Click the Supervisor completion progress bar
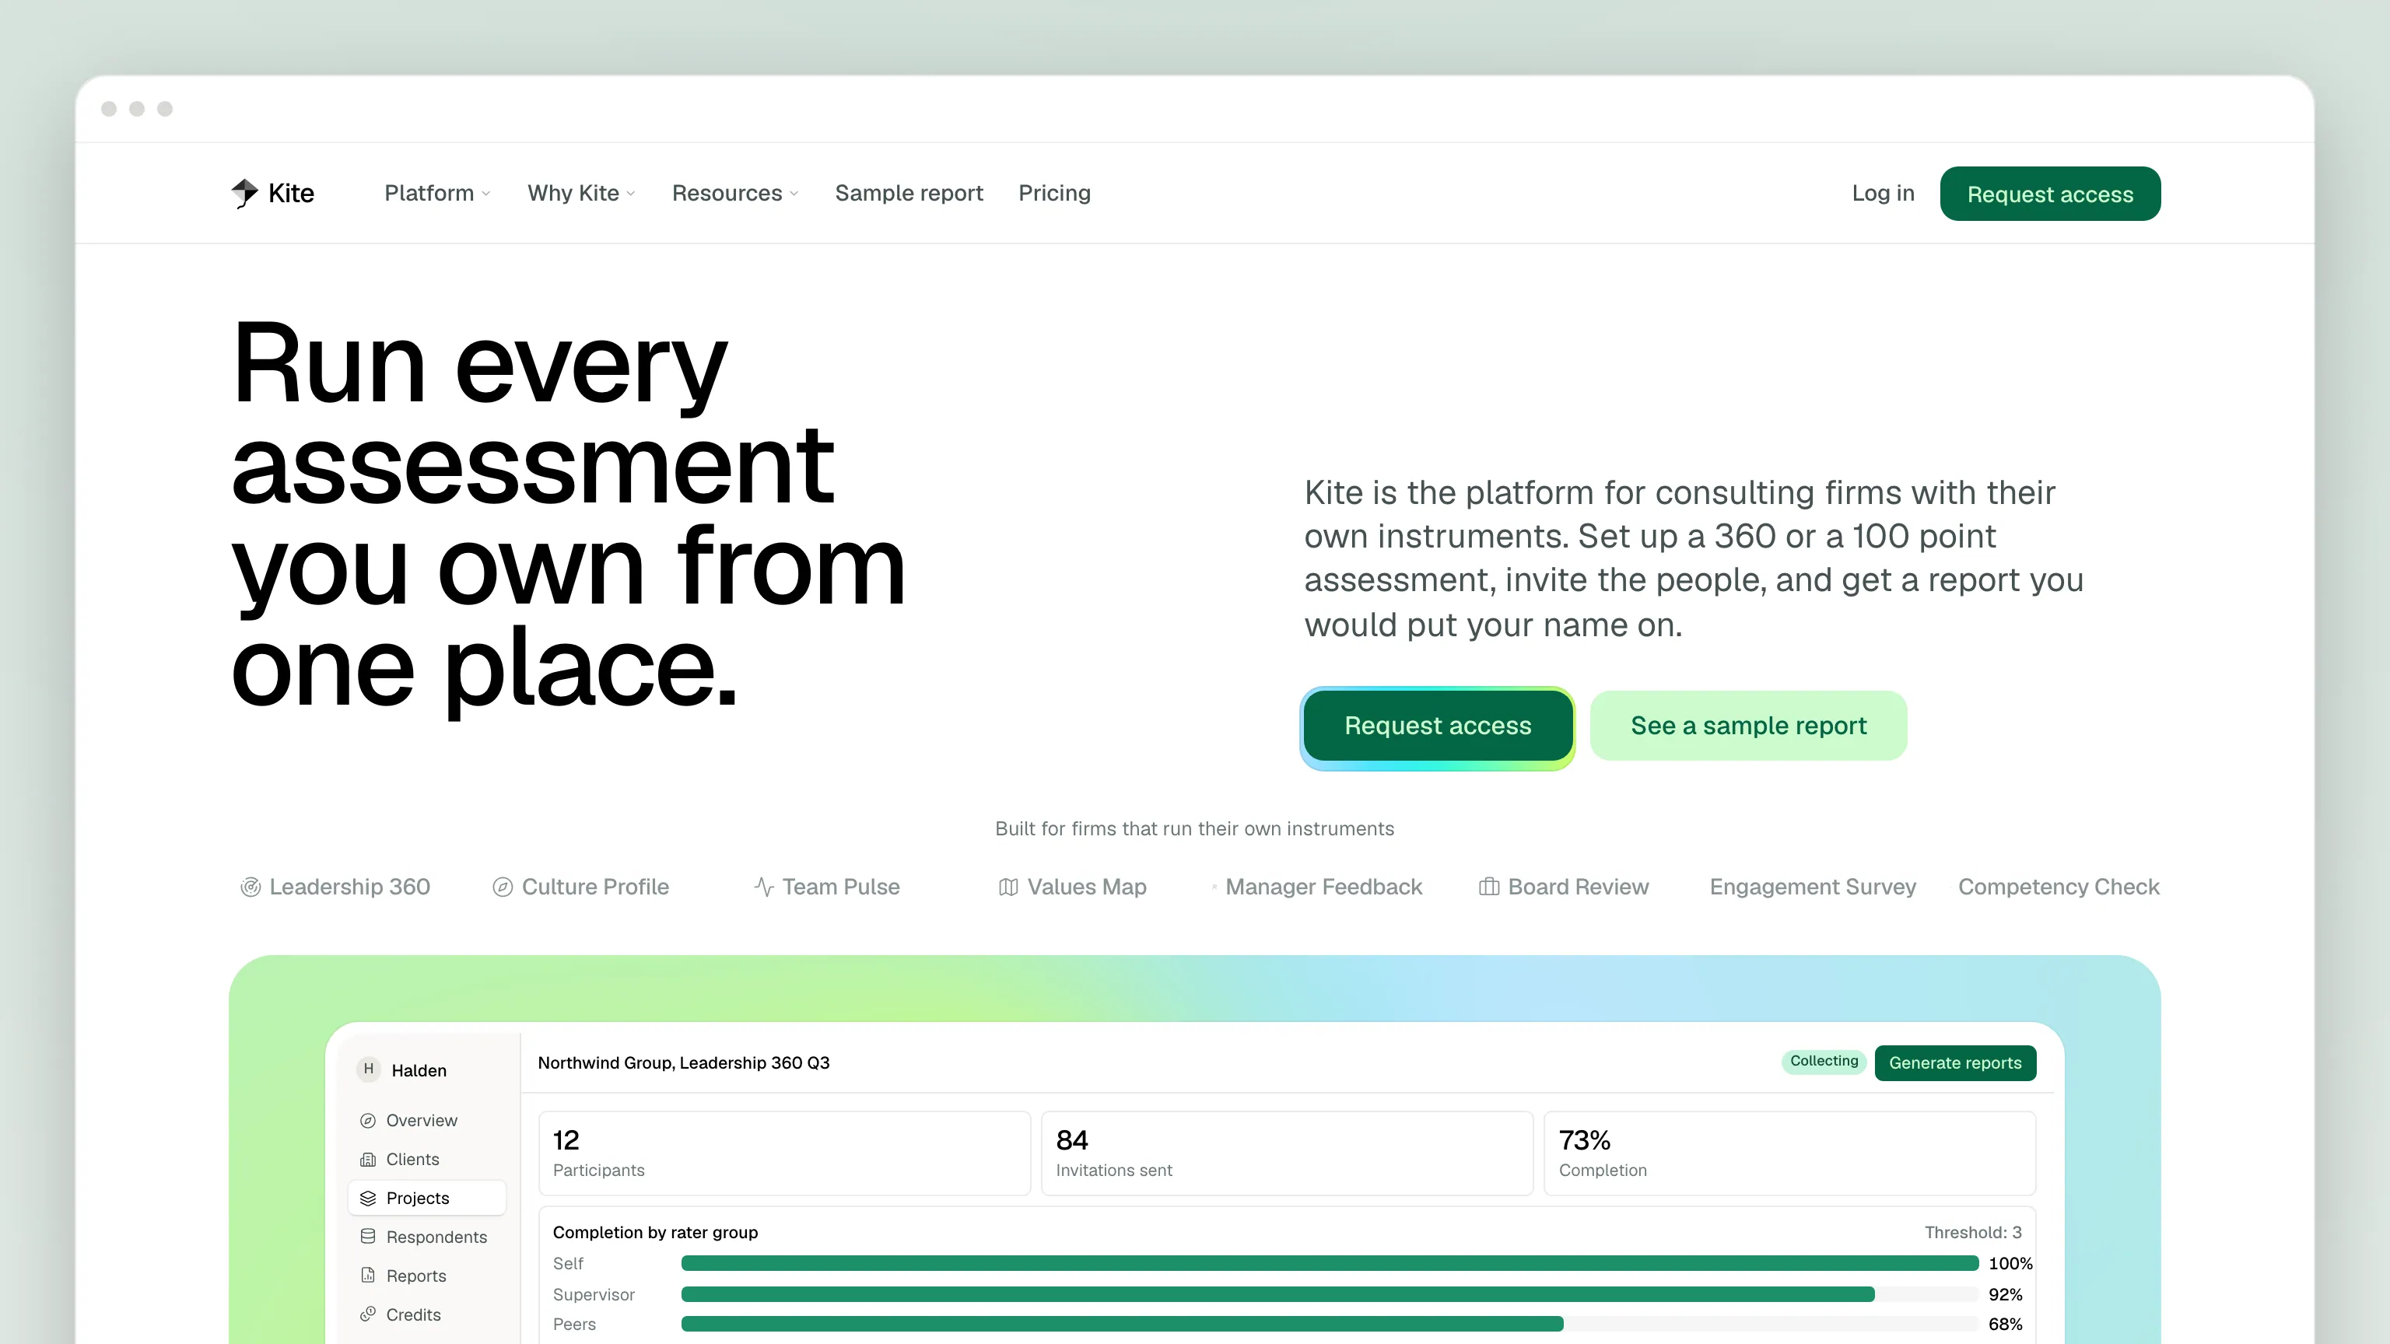Screen dimensions: 2390x1344 [1330, 1294]
